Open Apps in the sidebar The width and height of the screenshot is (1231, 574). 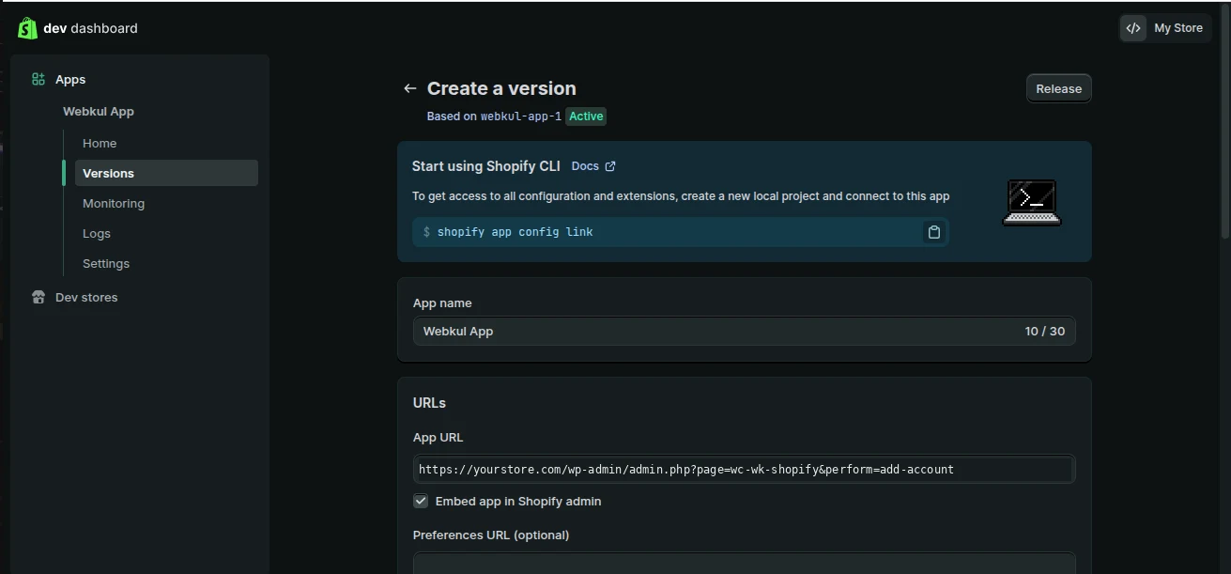tap(70, 80)
